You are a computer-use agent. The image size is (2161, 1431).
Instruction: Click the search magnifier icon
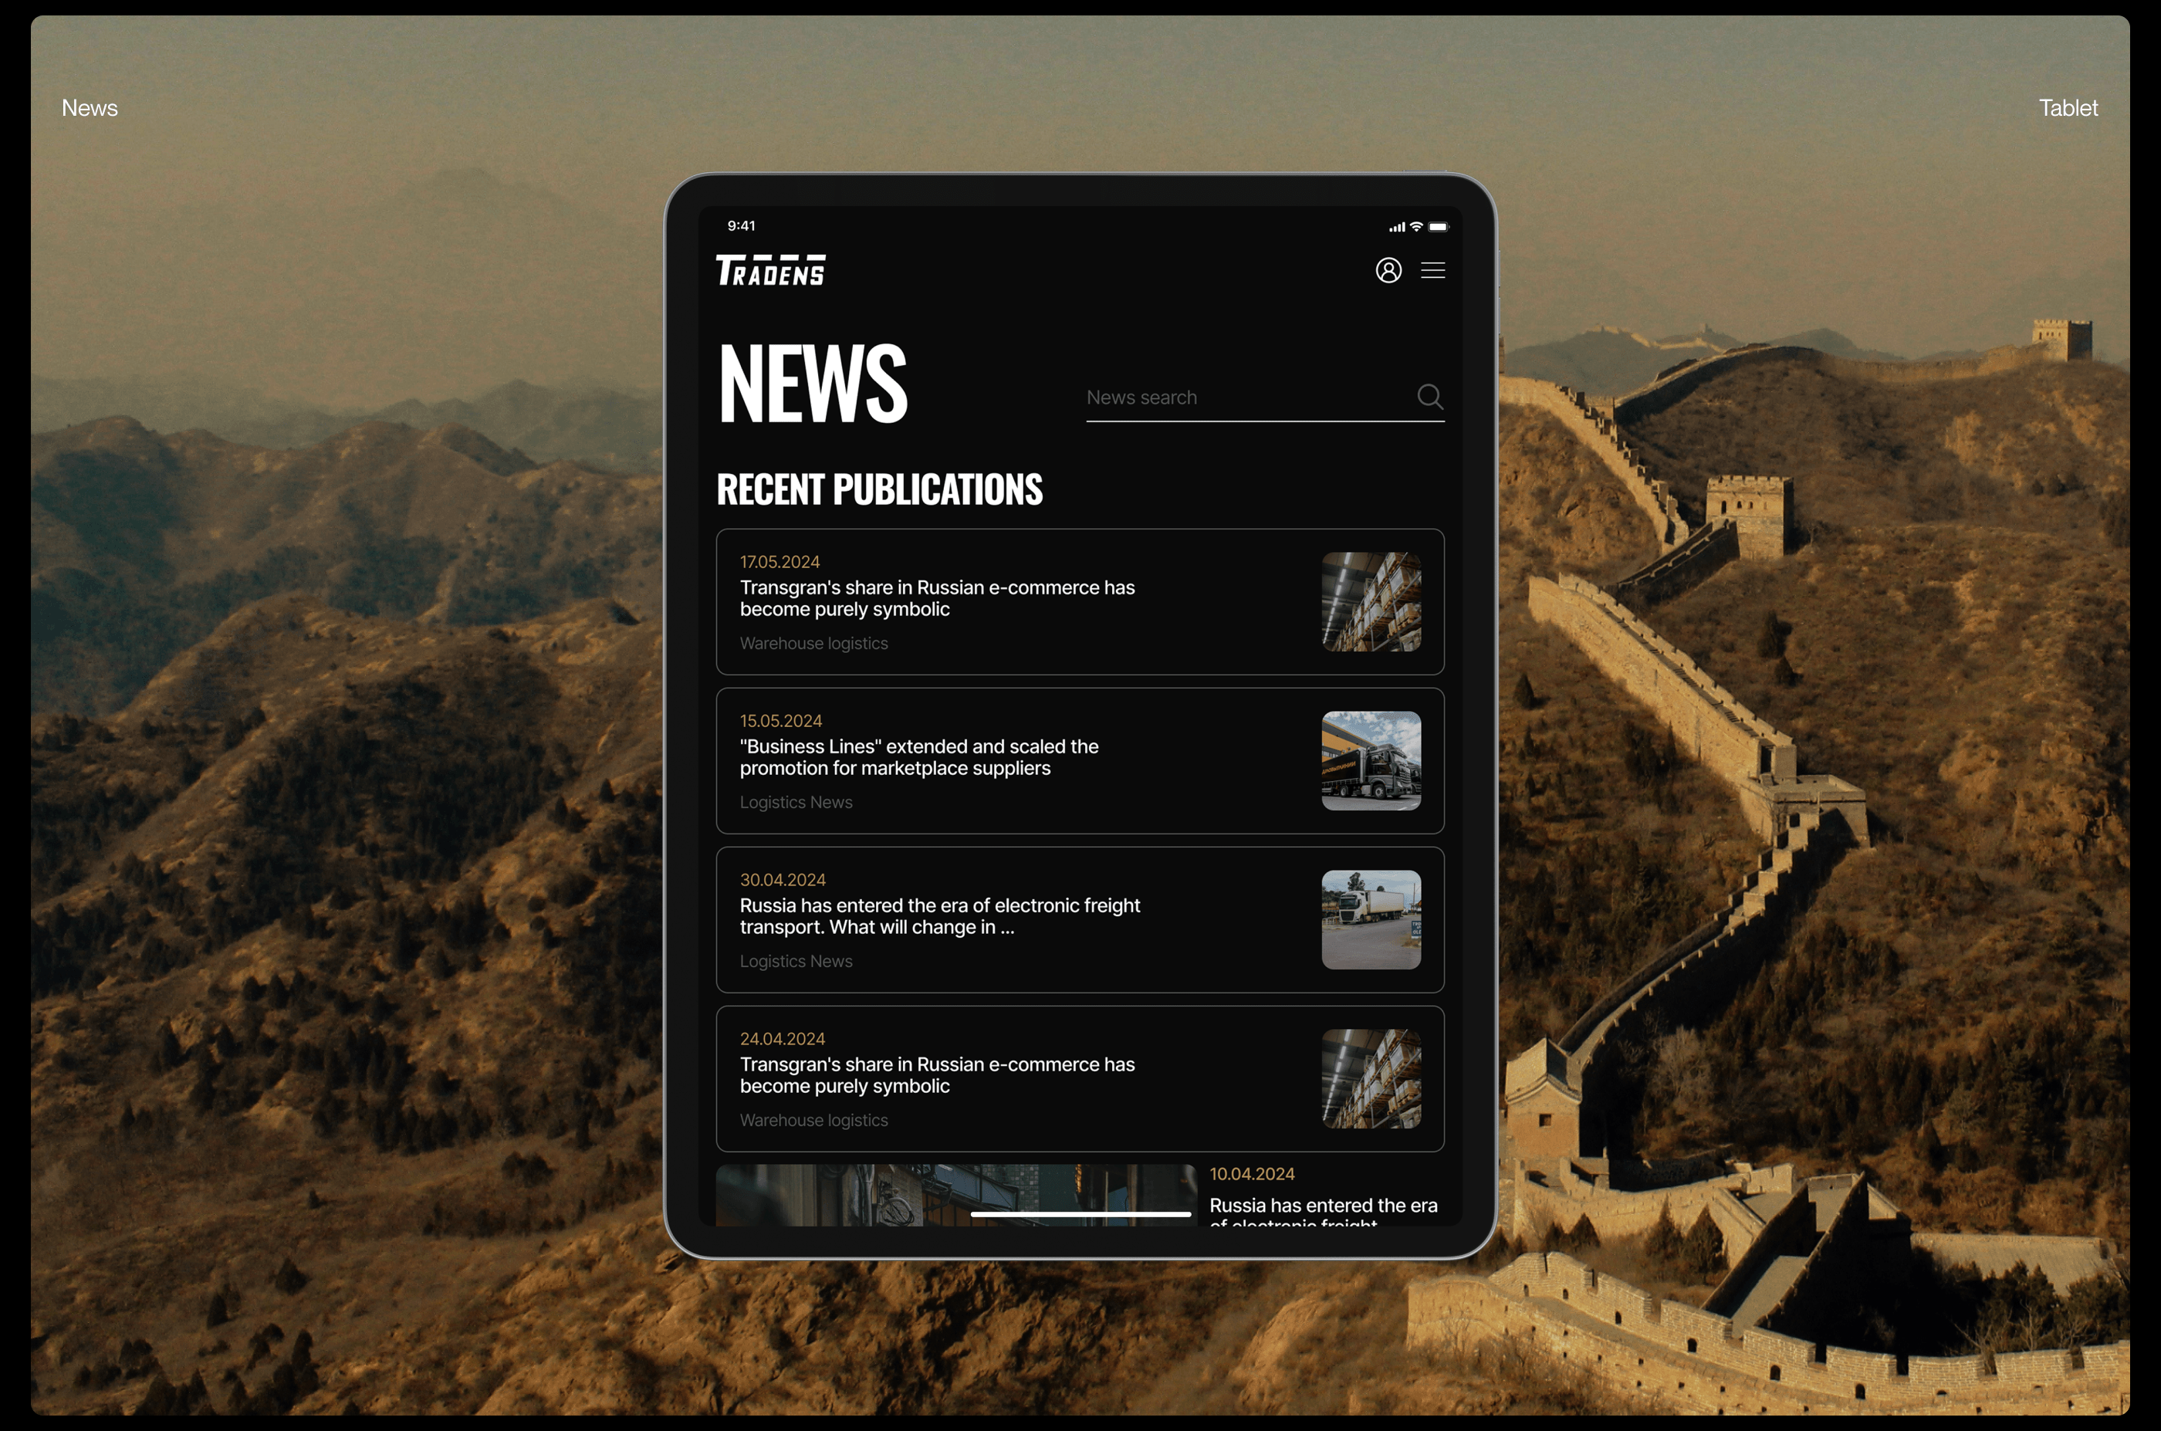click(1429, 396)
